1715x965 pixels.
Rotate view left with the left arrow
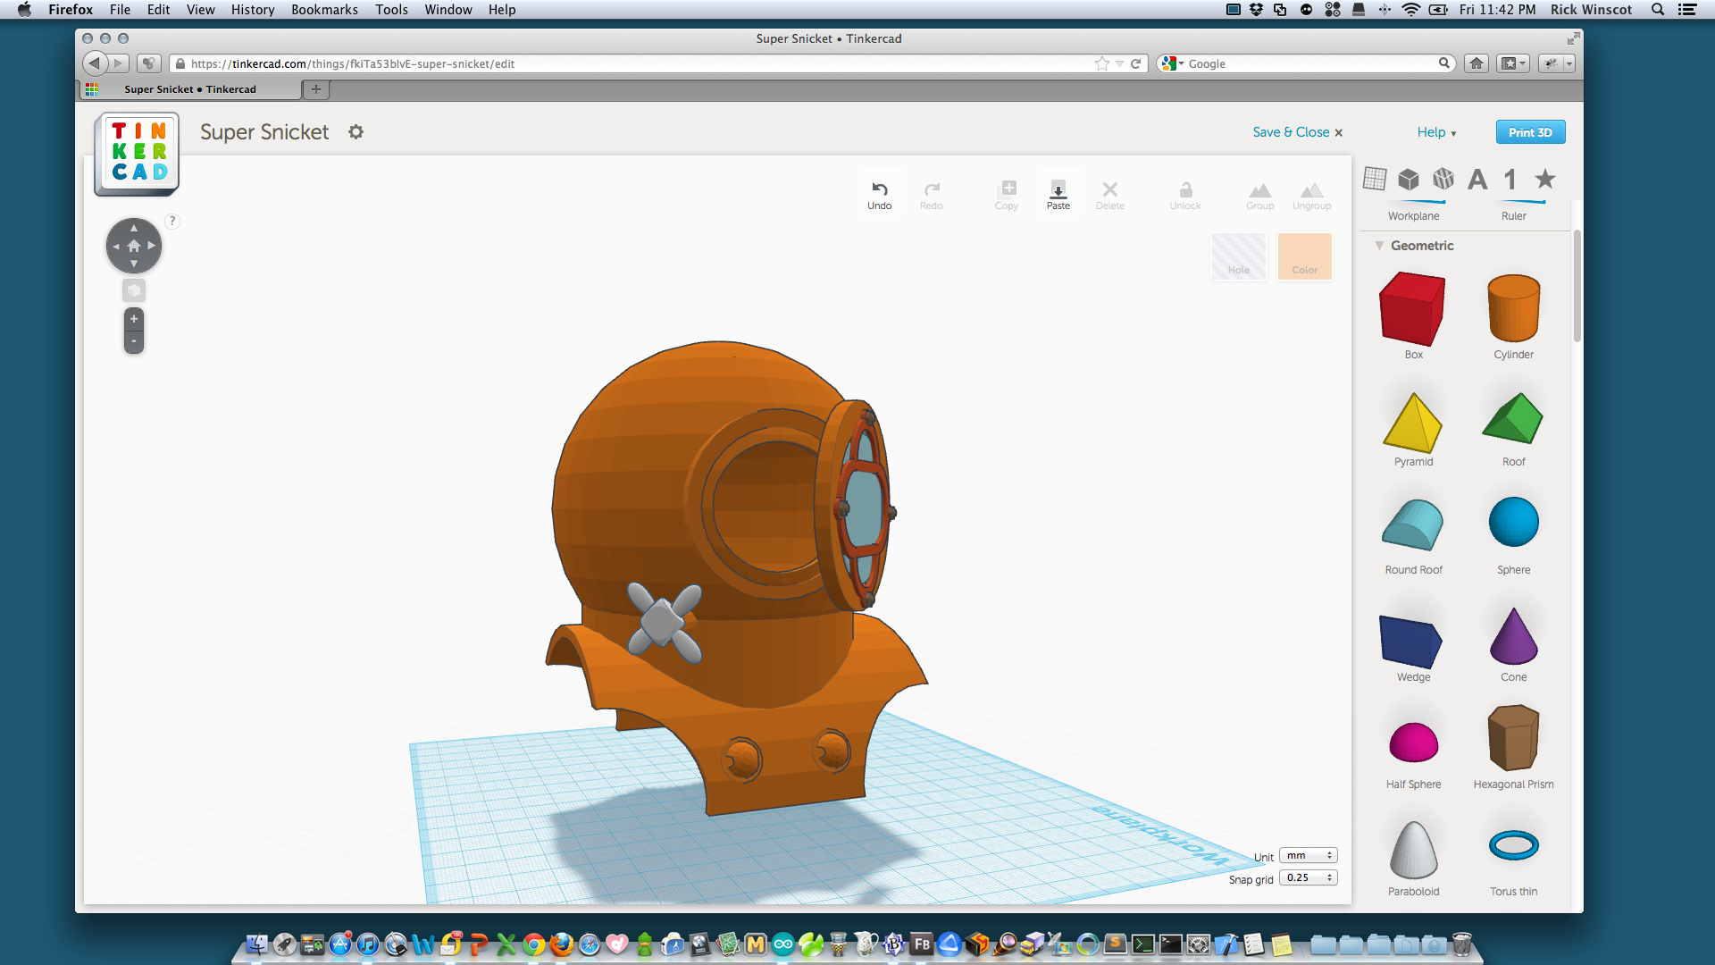coord(116,246)
